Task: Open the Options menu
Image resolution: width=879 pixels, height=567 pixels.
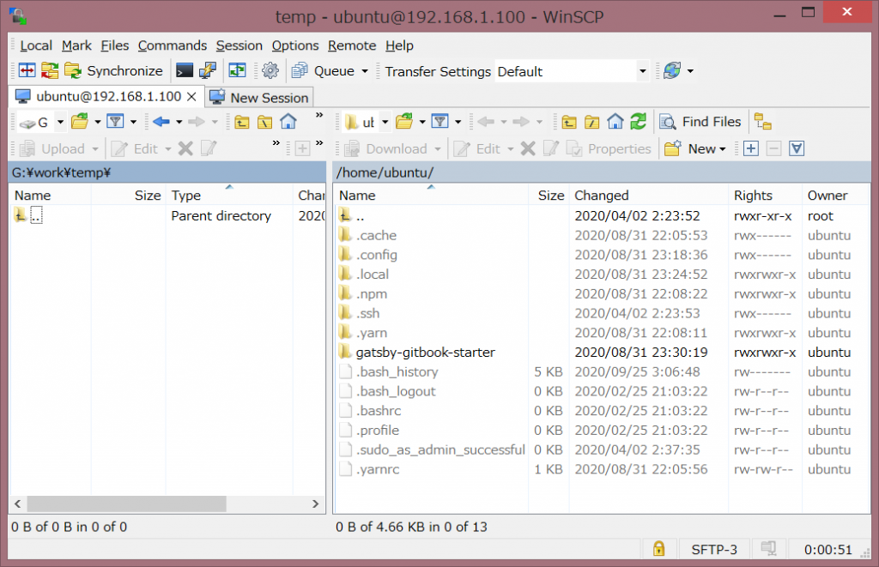Action: pyautogui.click(x=295, y=45)
